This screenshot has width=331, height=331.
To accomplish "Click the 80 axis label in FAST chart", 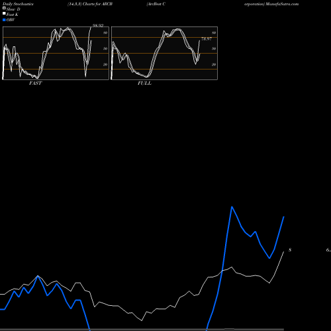I will coord(105,32).
